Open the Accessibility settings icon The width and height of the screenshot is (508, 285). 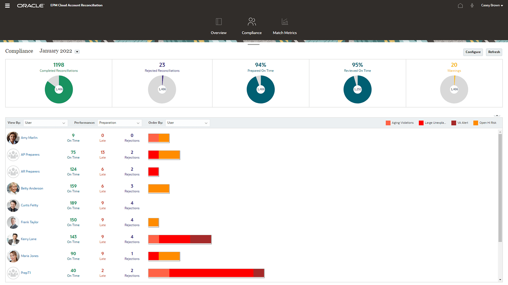click(472, 5)
